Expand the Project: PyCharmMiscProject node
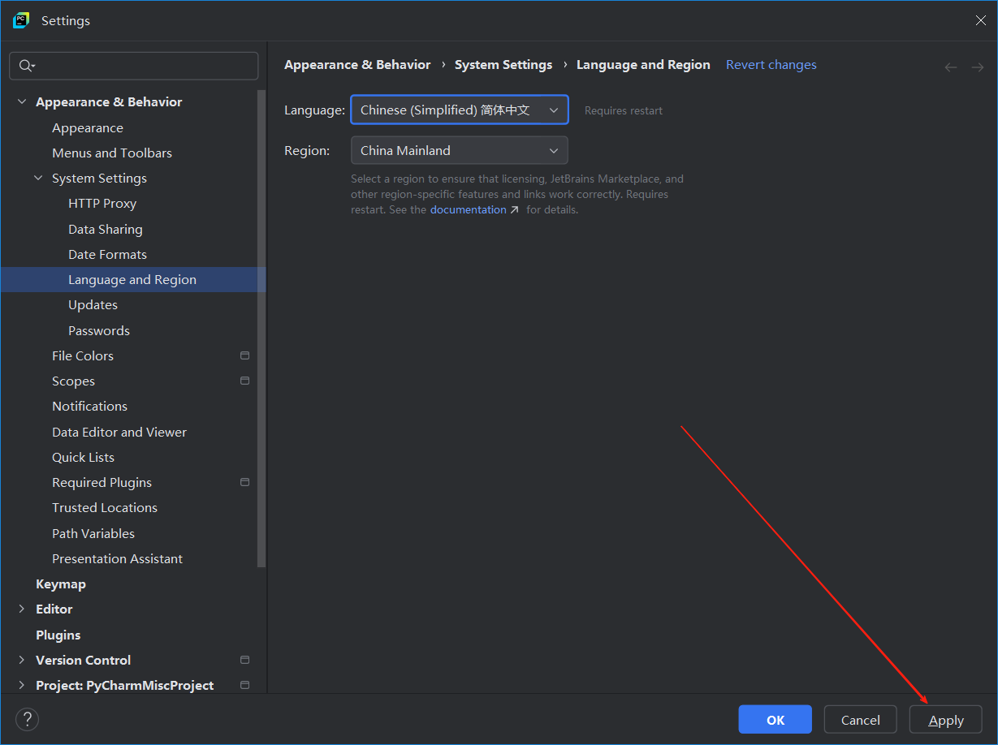Viewport: 998px width, 745px height. pyautogui.click(x=22, y=685)
